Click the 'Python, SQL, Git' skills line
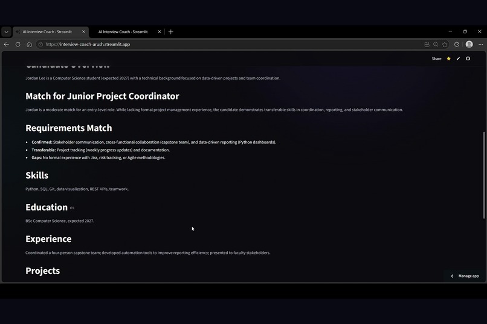The height and width of the screenshot is (324, 487). (x=77, y=189)
